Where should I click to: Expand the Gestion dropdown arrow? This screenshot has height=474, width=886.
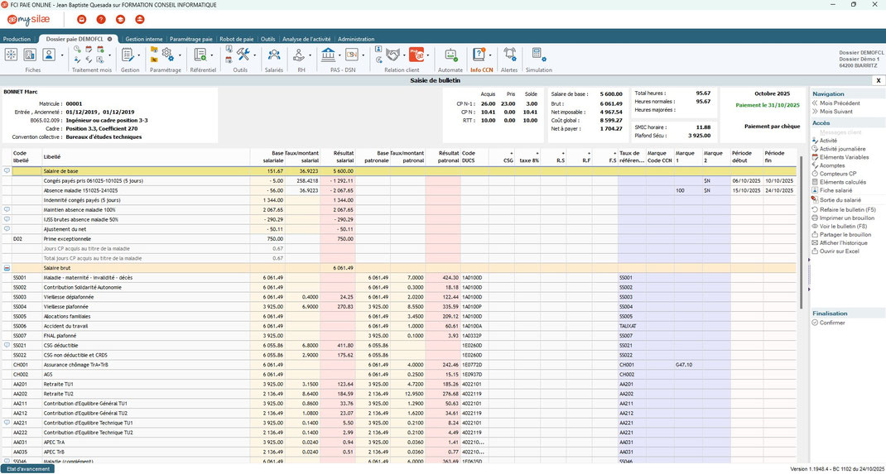pos(139,55)
